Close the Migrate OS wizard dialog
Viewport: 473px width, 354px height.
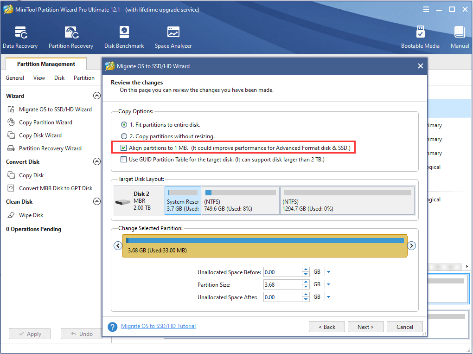tap(420, 66)
